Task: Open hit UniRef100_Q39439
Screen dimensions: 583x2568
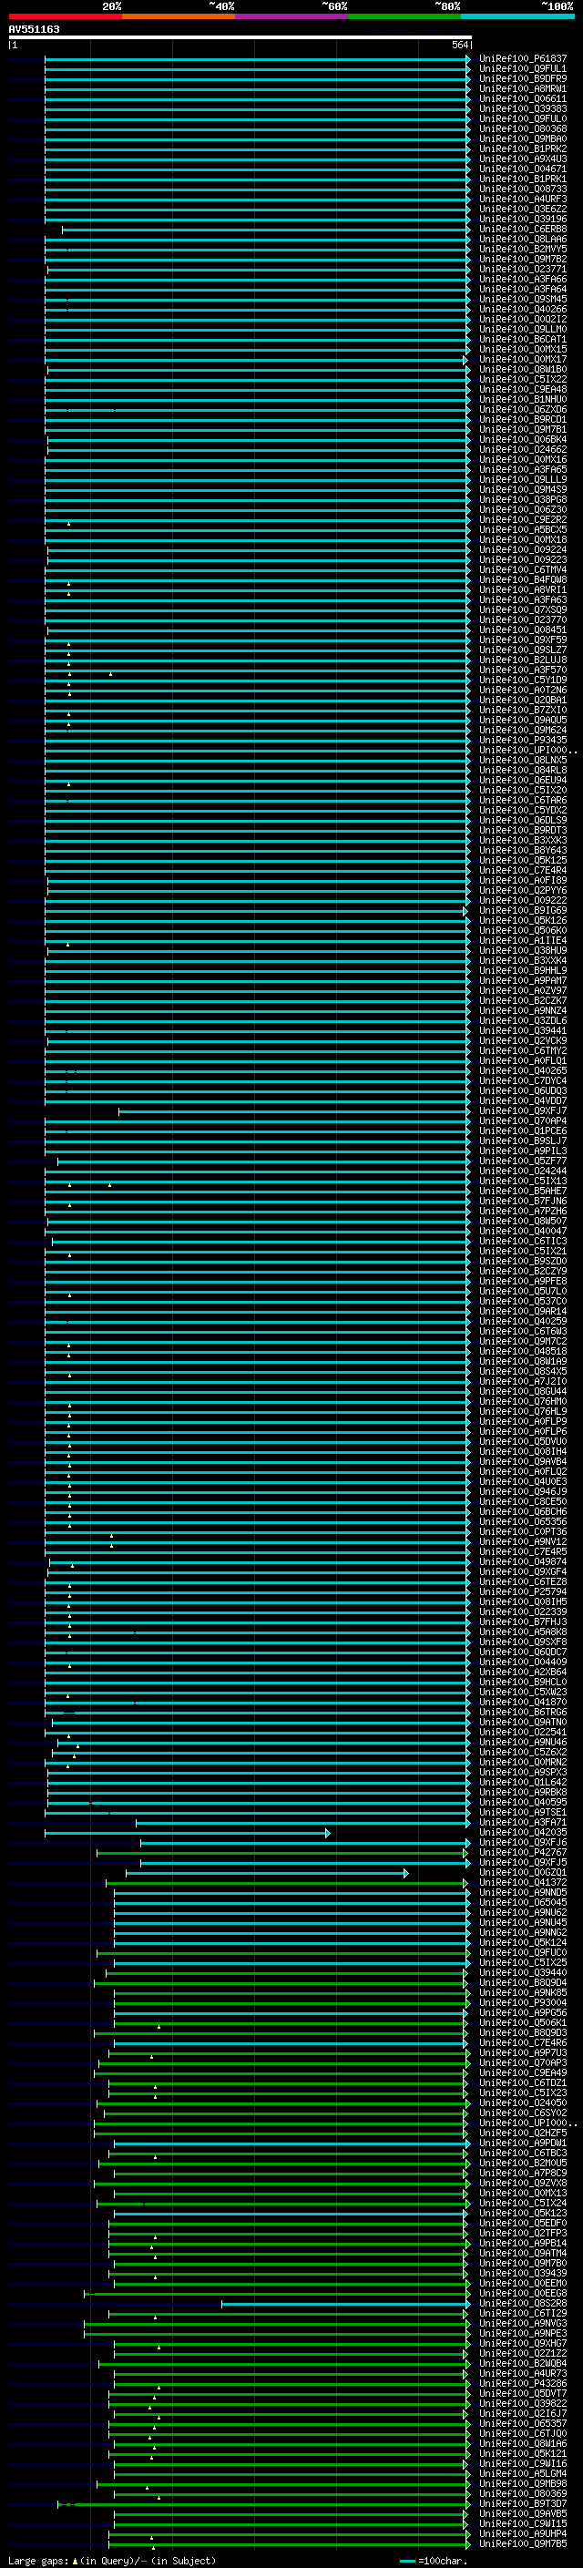Action: 523,2273
